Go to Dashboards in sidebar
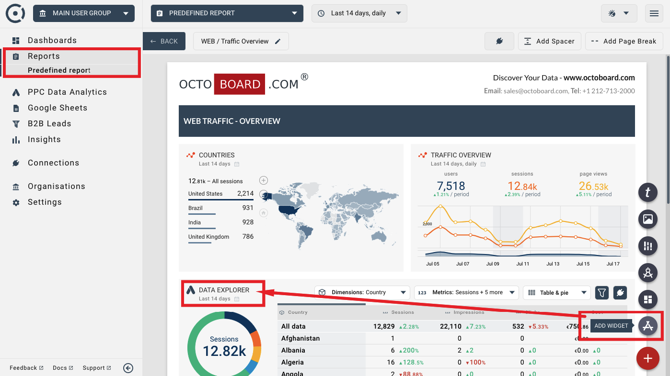The height and width of the screenshot is (376, 670). (x=52, y=40)
